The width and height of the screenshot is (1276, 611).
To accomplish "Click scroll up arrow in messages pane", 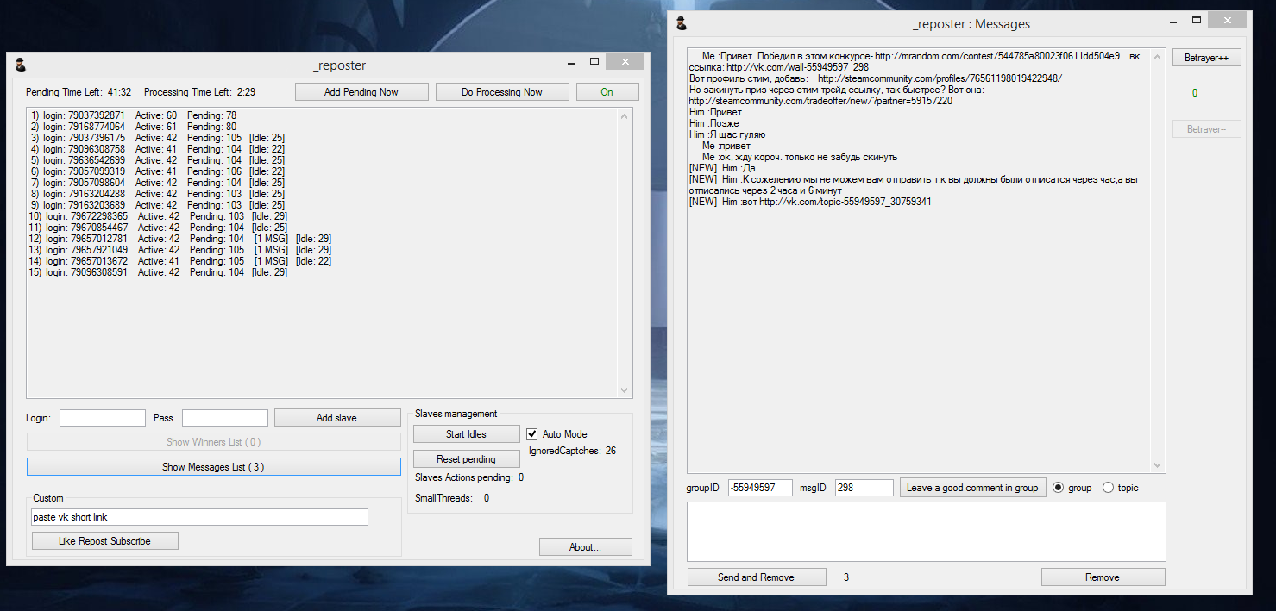I will point(1158,56).
